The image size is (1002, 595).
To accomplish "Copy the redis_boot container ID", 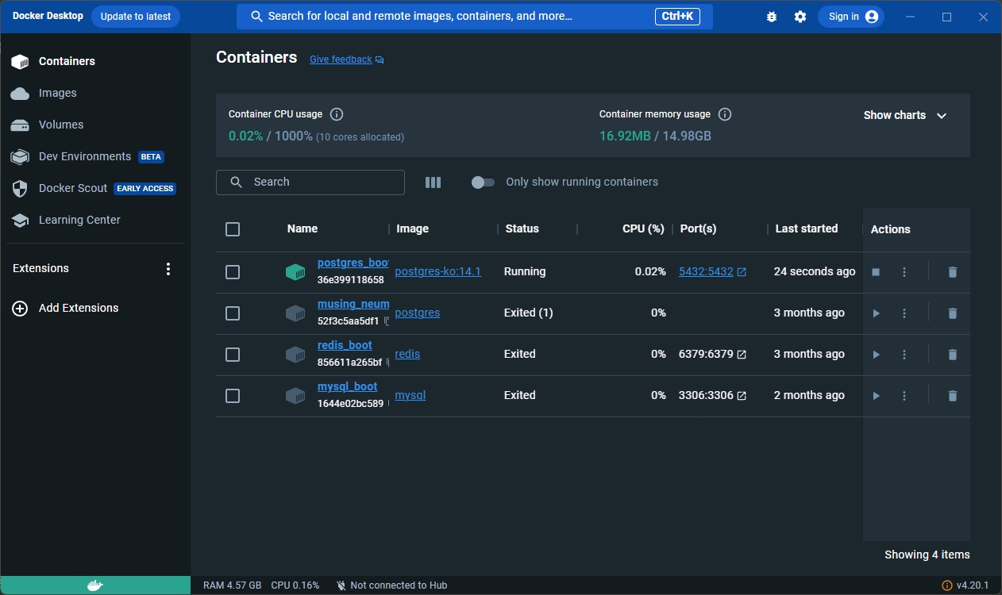I will (388, 363).
